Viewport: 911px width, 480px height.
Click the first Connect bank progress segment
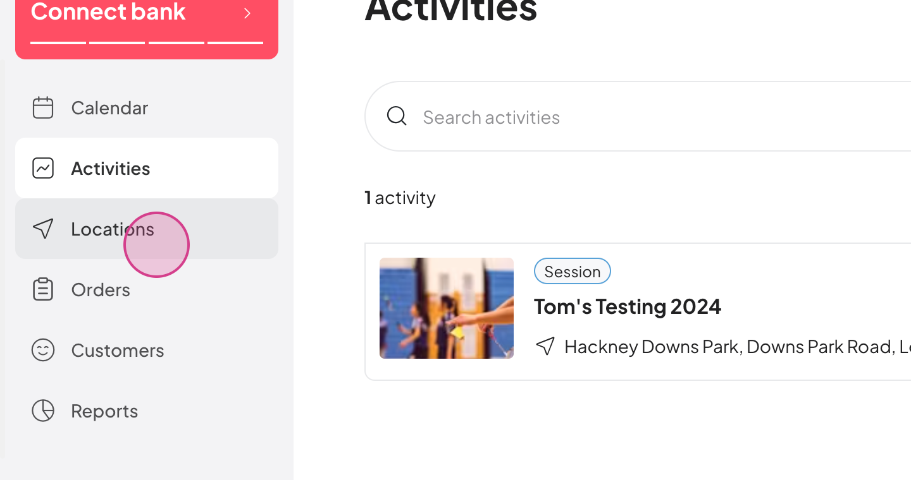pyautogui.click(x=58, y=42)
